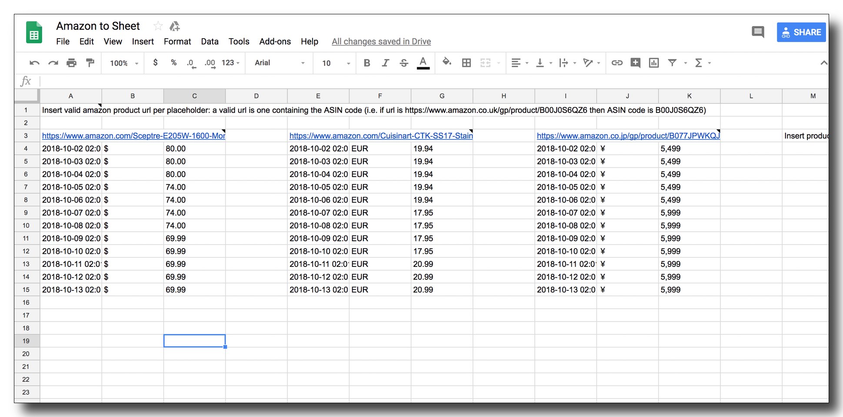Screen dimensions: 843x417
Task: Open the borders tool
Action: point(466,63)
